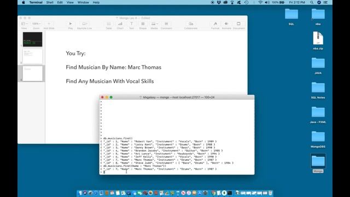Select the Java - FXML folder on desktop

pos(318,115)
